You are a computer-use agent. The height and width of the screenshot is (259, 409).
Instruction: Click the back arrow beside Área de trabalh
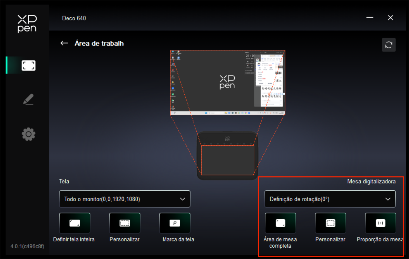tap(64, 43)
